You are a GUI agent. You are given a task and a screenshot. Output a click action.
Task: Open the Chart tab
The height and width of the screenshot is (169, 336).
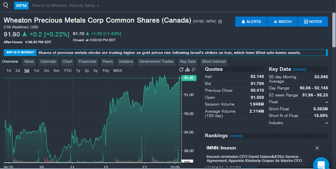point(67,61)
